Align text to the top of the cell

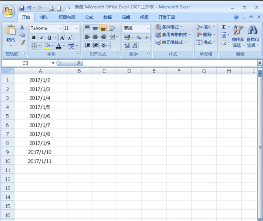(87, 28)
